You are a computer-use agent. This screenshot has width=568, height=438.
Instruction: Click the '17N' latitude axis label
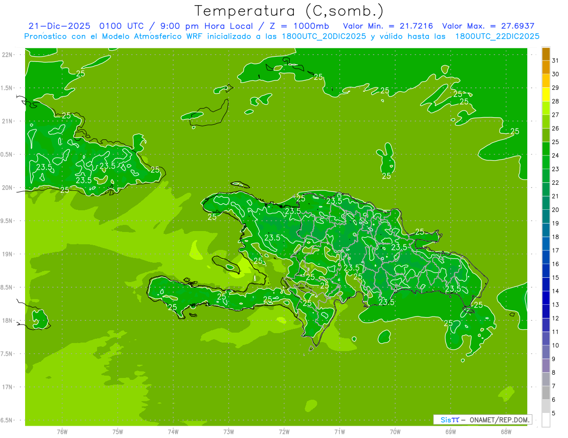pos(7,387)
